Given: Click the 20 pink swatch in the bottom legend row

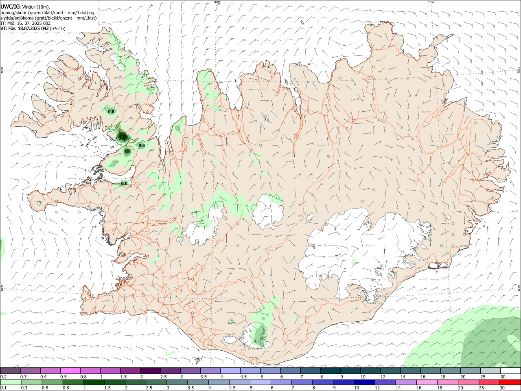Looking at the screenshot, I should (469, 382).
